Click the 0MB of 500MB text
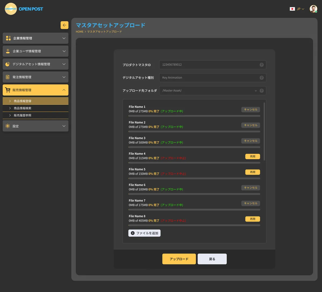The image size is (322, 292). pos(138,143)
